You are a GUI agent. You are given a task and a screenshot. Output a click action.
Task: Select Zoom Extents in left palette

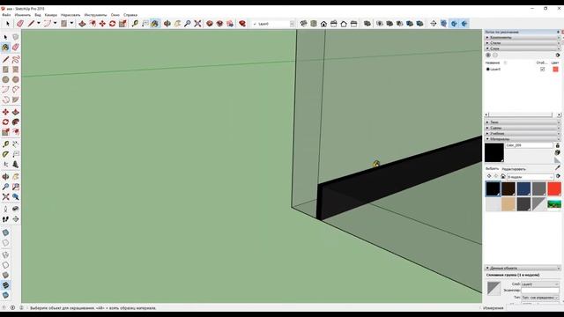click(5, 197)
